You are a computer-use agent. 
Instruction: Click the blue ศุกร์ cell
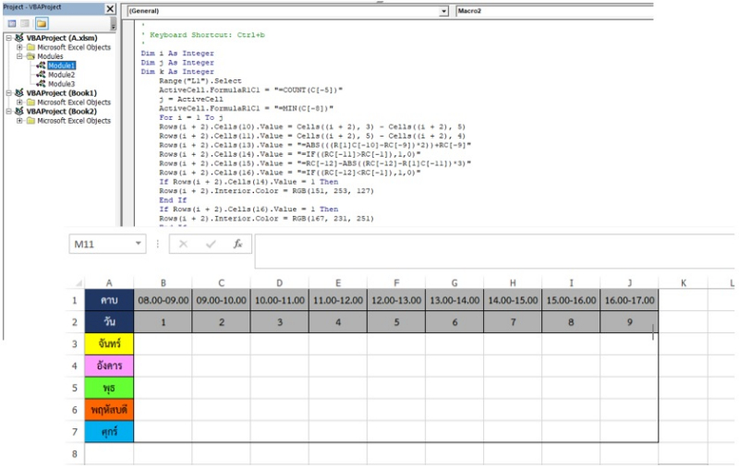pyautogui.click(x=109, y=432)
